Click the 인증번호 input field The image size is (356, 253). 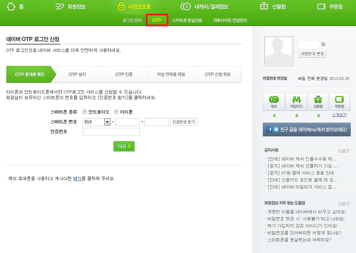click(111, 132)
